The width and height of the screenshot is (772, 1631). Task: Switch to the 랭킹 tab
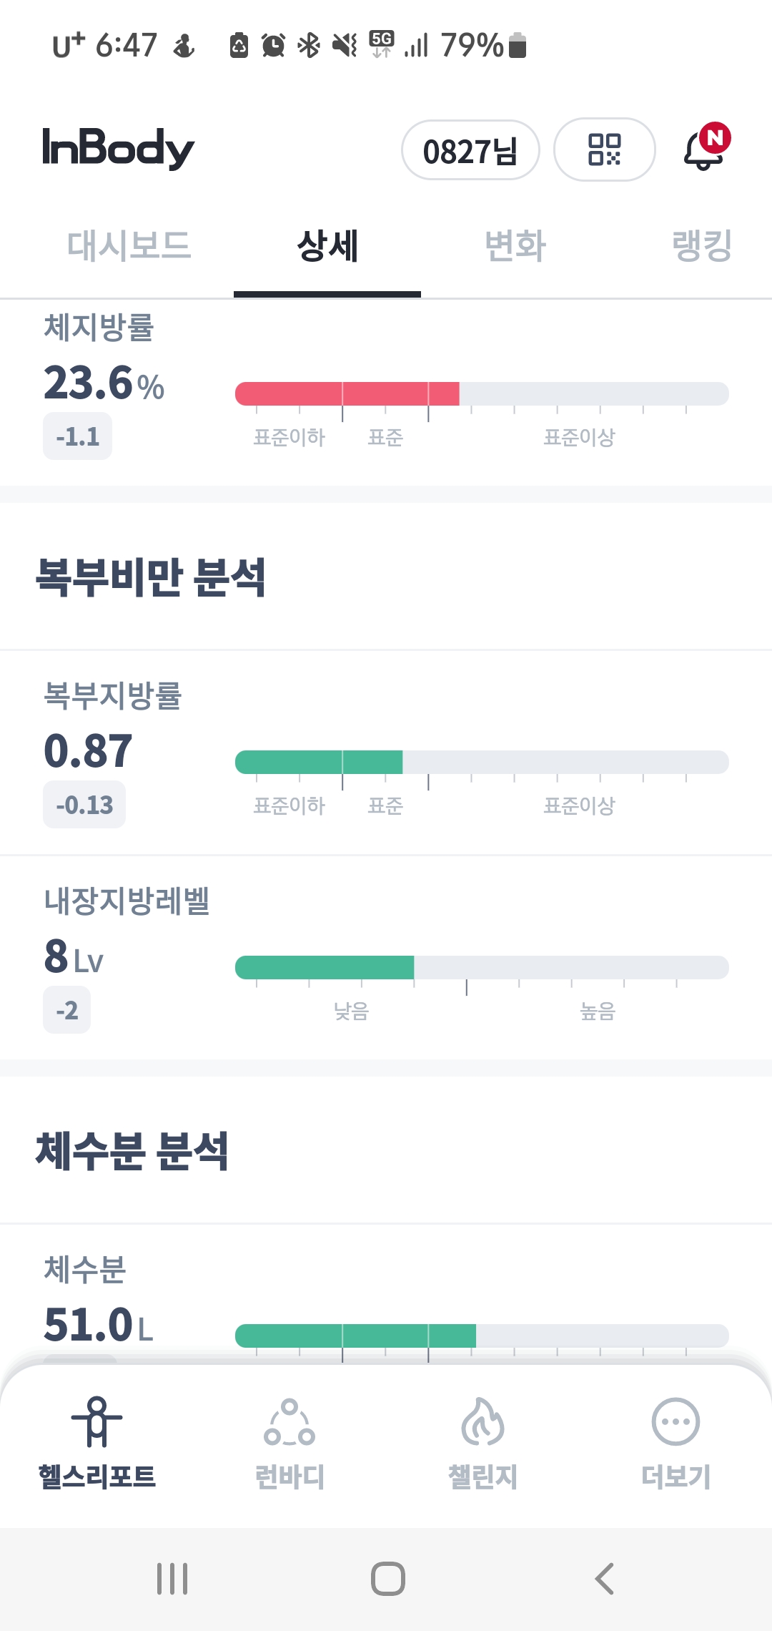702,245
